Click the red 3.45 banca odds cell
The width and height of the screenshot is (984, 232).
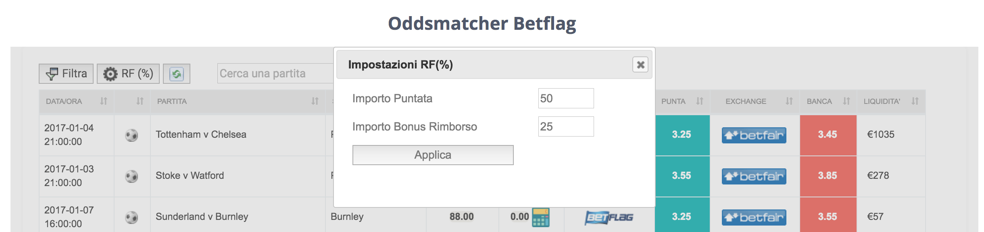828,135
